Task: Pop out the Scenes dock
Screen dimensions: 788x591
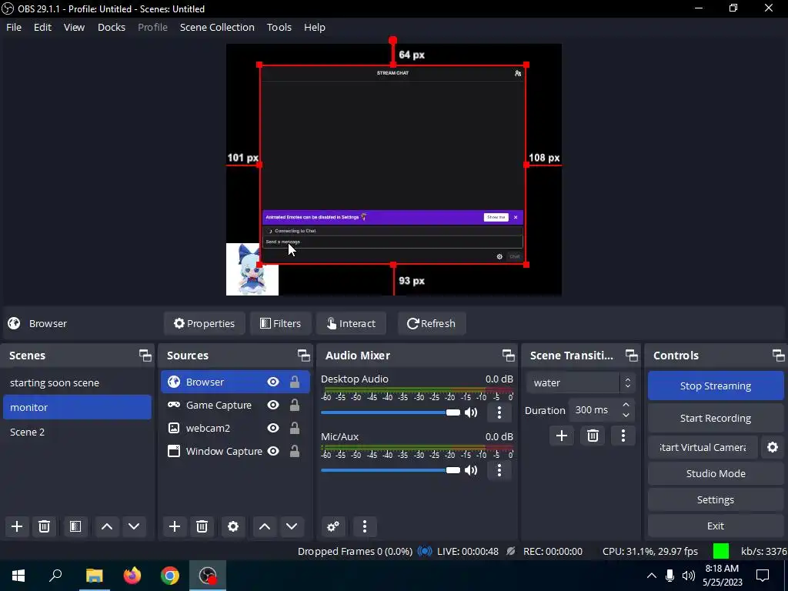Action: [x=145, y=356]
